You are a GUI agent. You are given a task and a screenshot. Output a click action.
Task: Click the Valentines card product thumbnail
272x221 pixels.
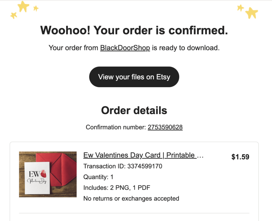point(48,174)
